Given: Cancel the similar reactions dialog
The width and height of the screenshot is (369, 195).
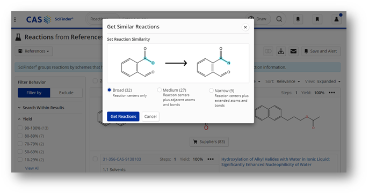Looking at the screenshot, I should (150, 116).
